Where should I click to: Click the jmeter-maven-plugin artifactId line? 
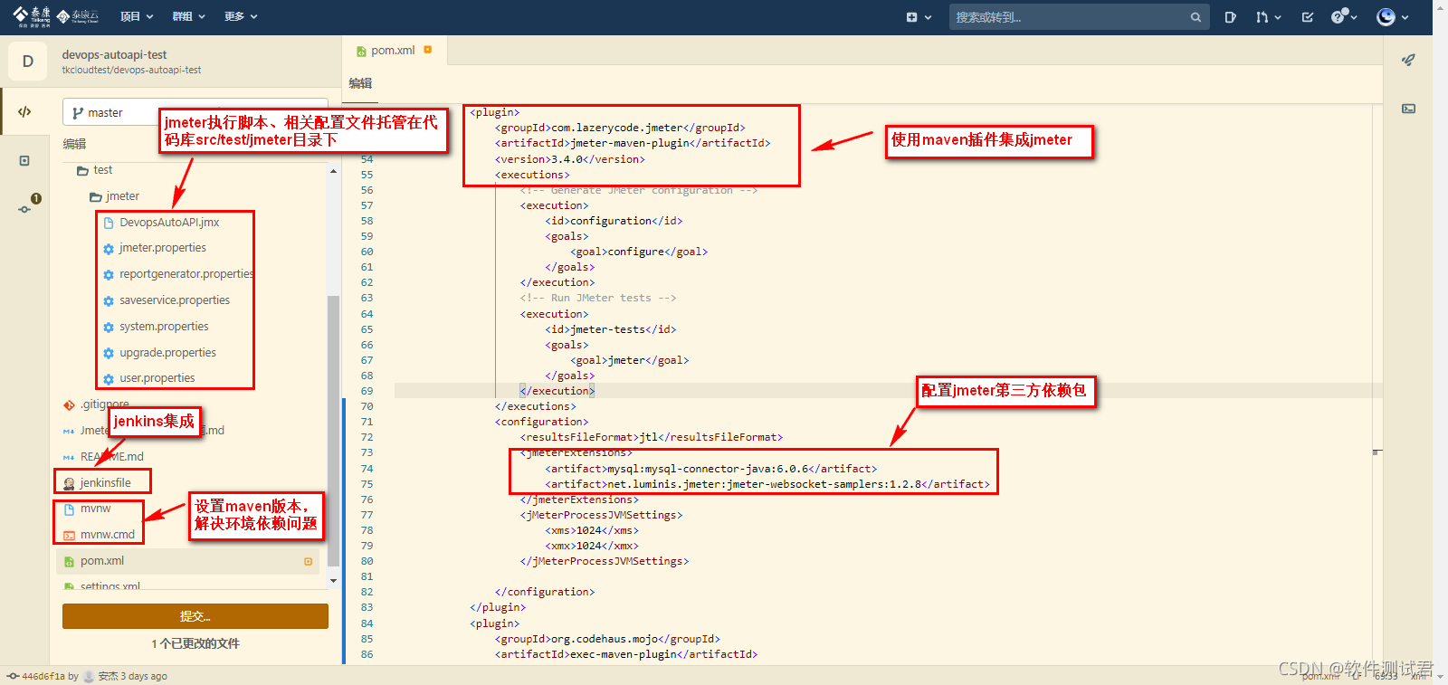[x=633, y=143]
